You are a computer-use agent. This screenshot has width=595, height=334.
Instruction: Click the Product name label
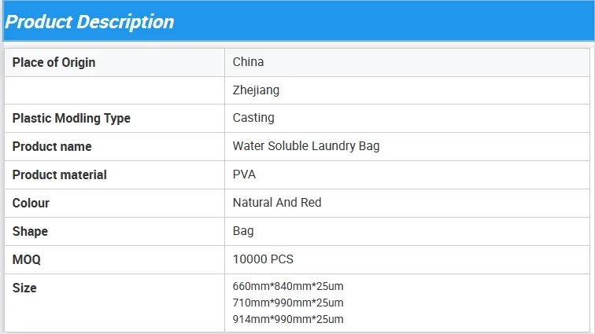point(52,147)
